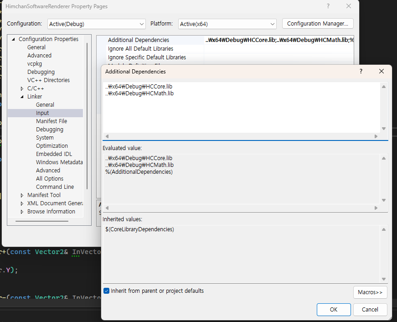Open the Linker Command Line page

pyautogui.click(x=55, y=187)
